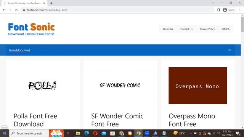Show hidden system tray icons

(x=191, y=133)
